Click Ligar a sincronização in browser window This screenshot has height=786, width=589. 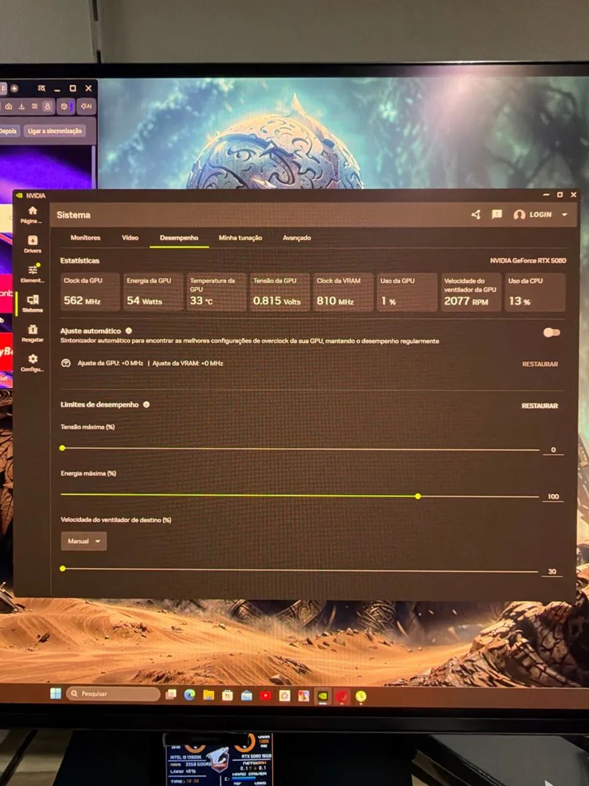coord(55,131)
